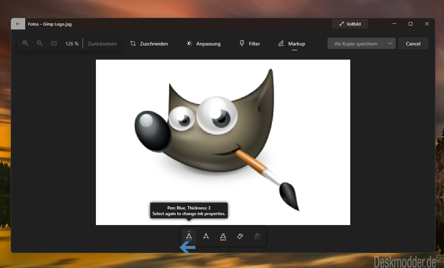Minimize the Fotos window
Screen dimensions: 444x268
pyautogui.click(x=394, y=24)
